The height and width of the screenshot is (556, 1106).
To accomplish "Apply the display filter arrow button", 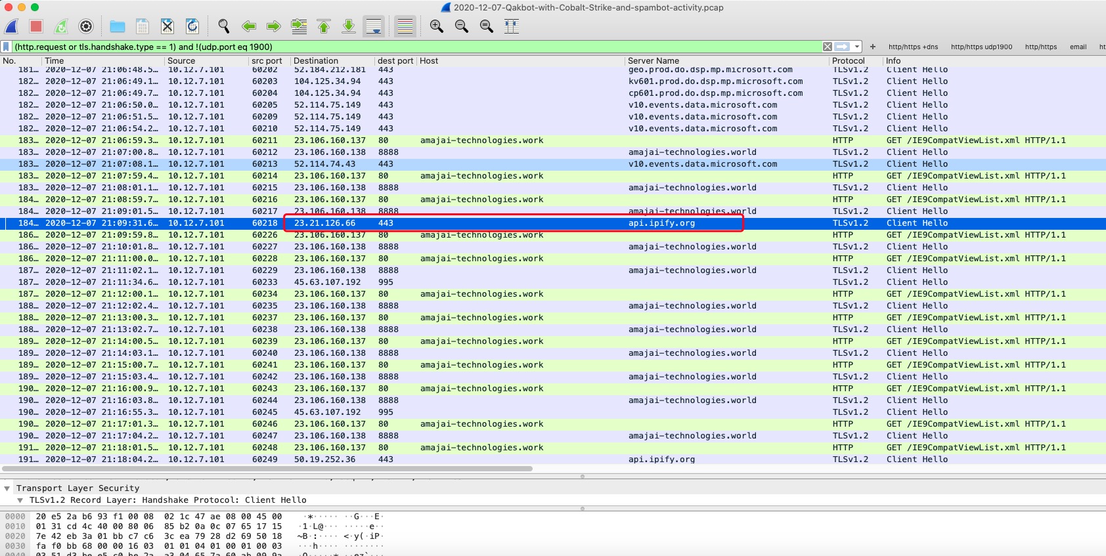I will pos(843,47).
